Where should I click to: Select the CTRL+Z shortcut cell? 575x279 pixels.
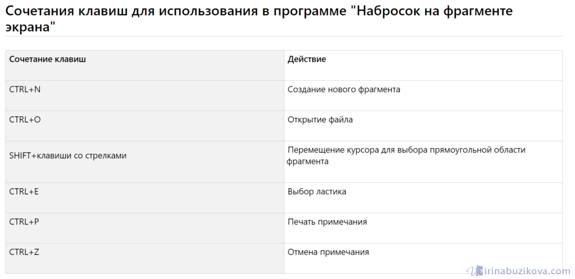24,252
